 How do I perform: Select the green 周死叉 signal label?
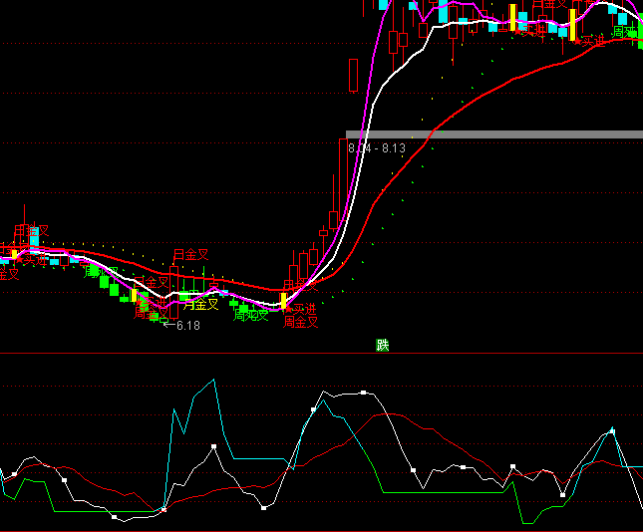coord(251,316)
